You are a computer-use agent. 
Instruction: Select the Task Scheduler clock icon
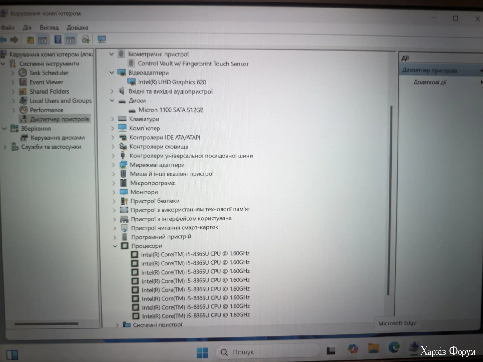[x=23, y=73]
